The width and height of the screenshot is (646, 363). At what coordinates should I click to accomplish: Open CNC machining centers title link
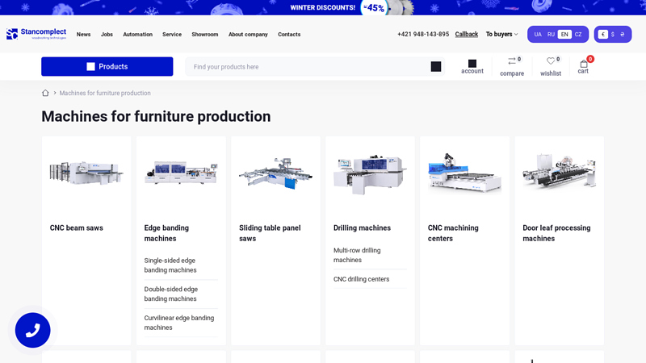click(453, 233)
